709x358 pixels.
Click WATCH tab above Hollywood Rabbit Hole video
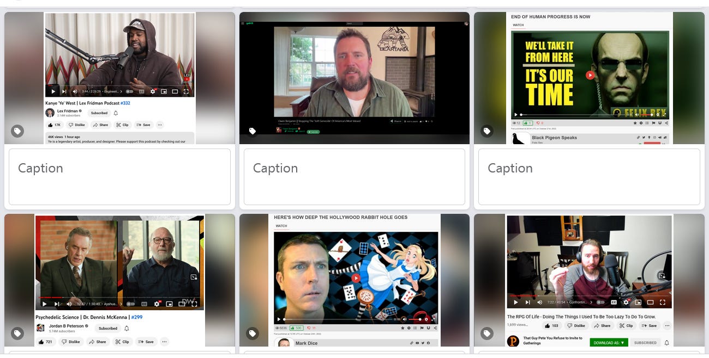[281, 226]
